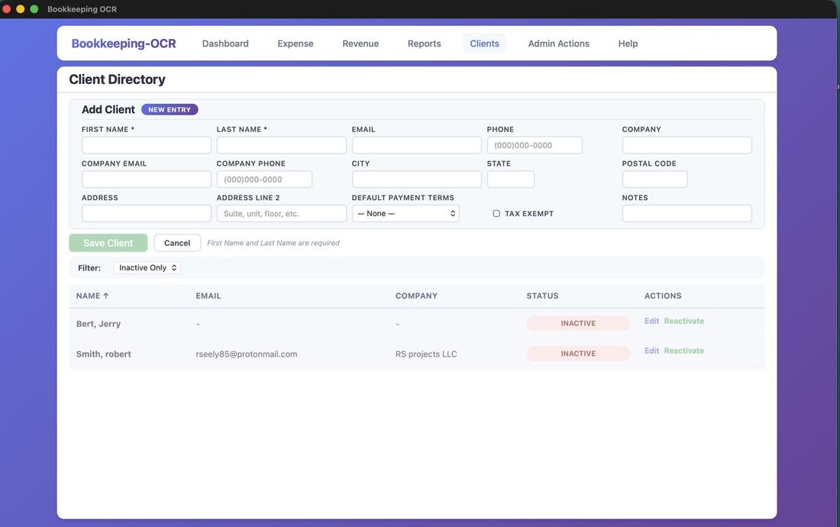Click the Bookkeeping-OCR logo
The height and width of the screenshot is (527, 840).
tap(124, 44)
